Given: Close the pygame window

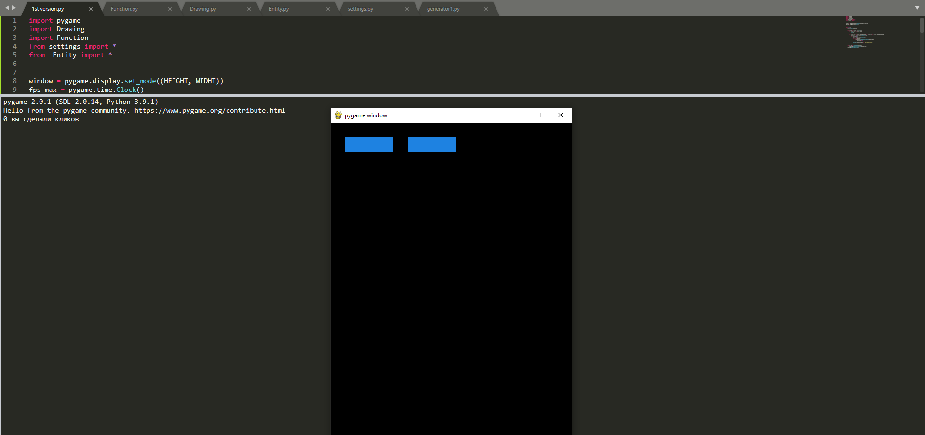Looking at the screenshot, I should point(561,115).
